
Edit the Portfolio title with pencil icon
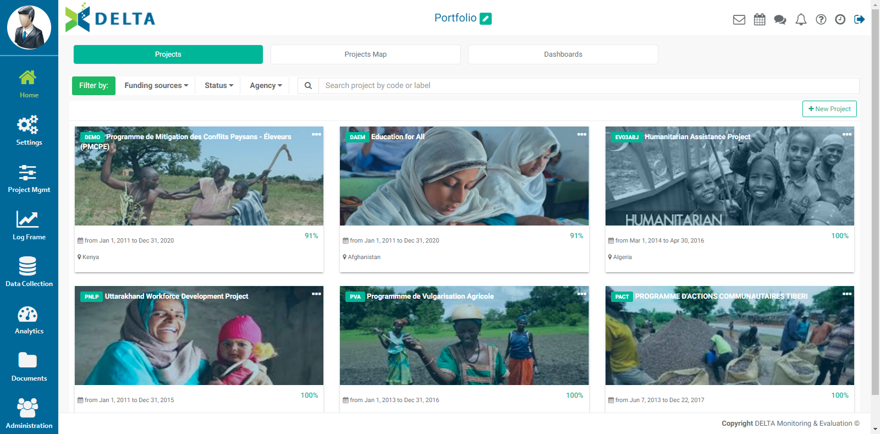pos(486,19)
